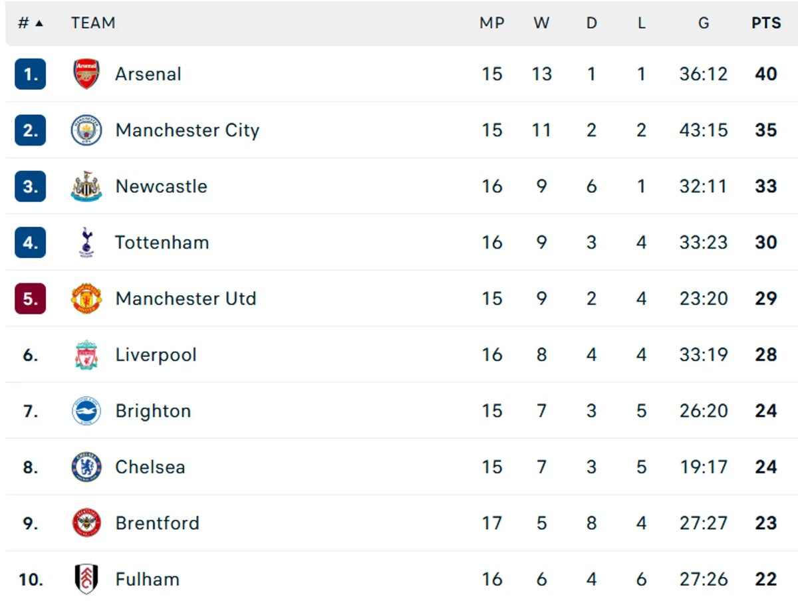Open the Brentford team page link
Viewport: 798px width, 603px height.
click(157, 523)
